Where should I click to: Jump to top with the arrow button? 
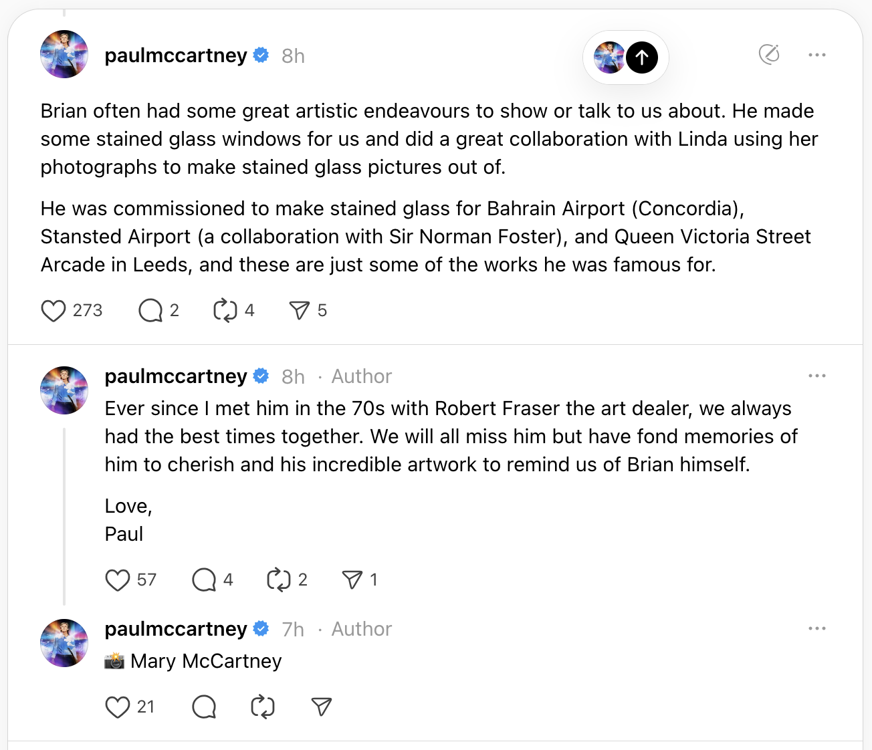tap(641, 57)
